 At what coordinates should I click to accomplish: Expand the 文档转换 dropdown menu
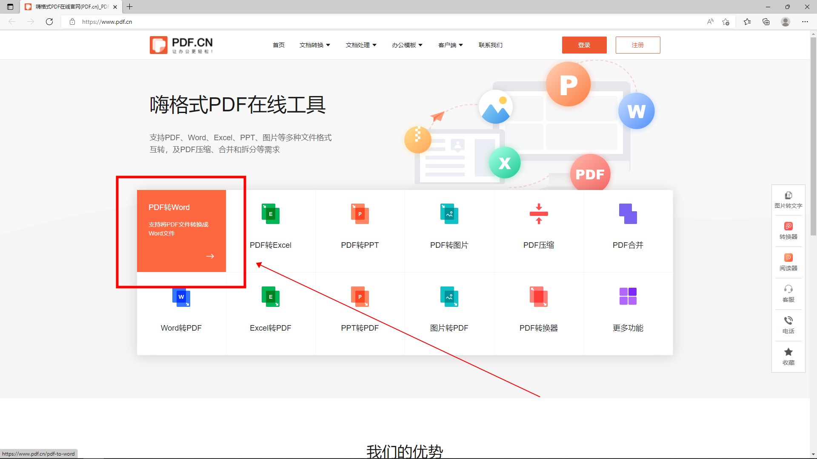(x=315, y=45)
